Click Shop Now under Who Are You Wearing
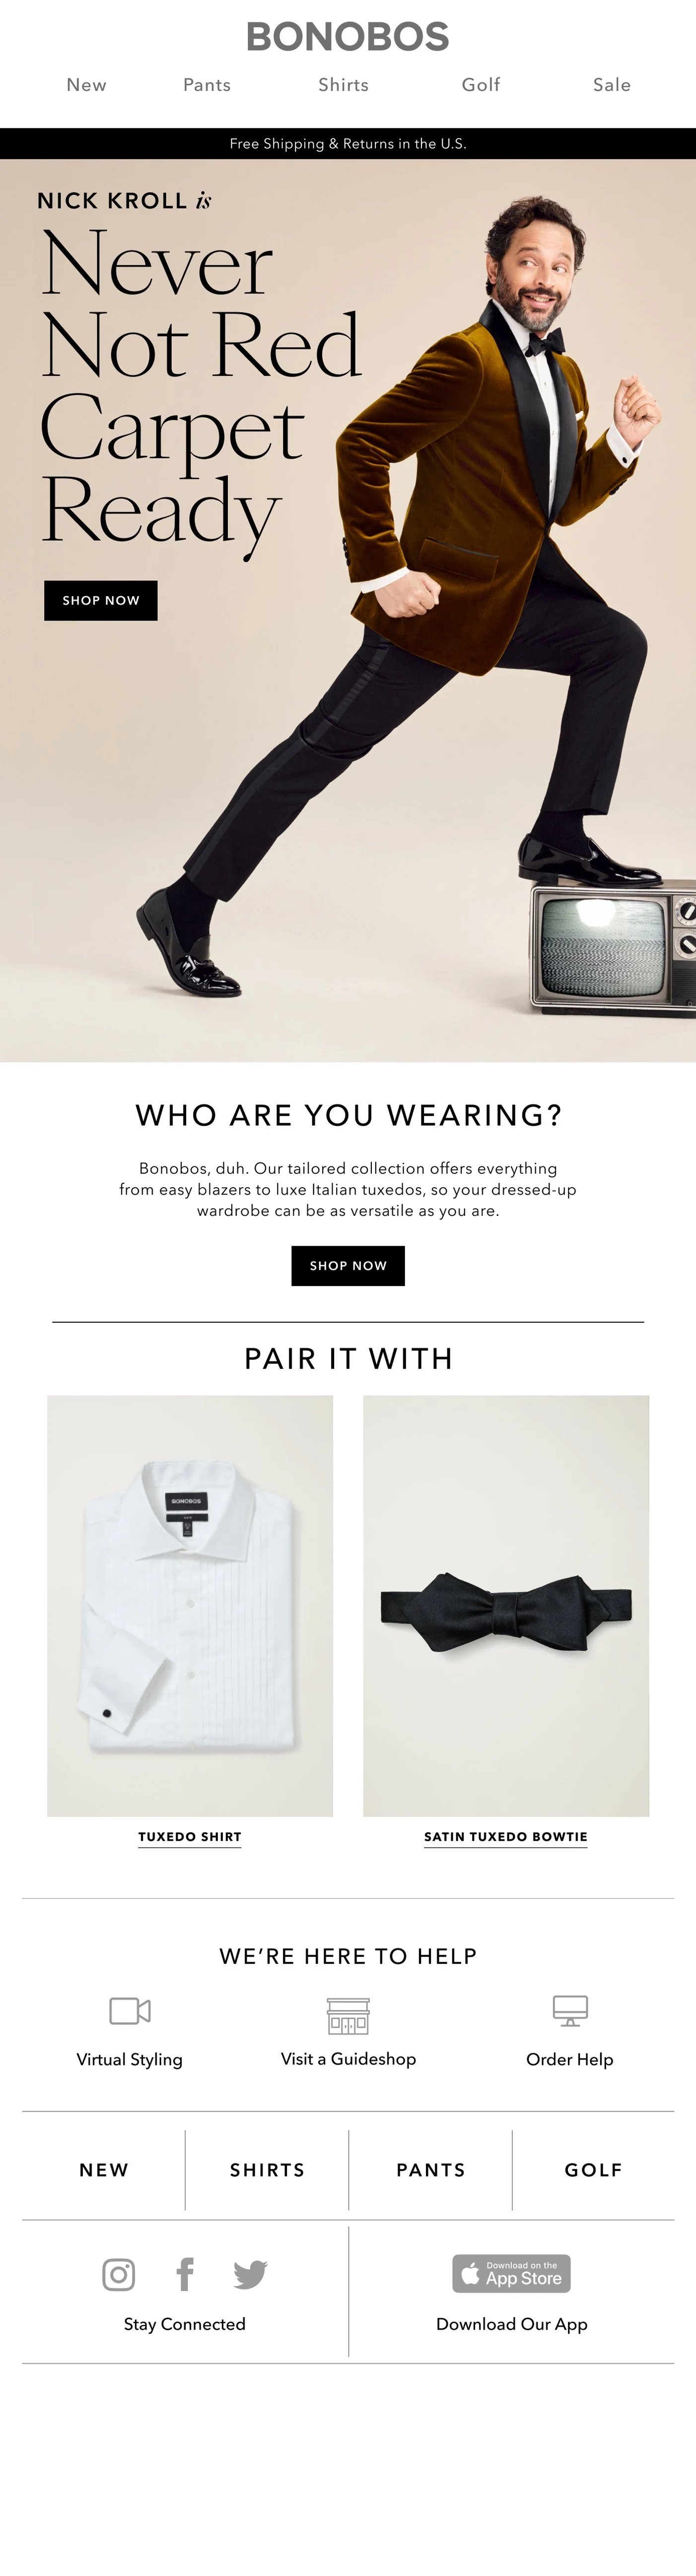 click(348, 1266)
